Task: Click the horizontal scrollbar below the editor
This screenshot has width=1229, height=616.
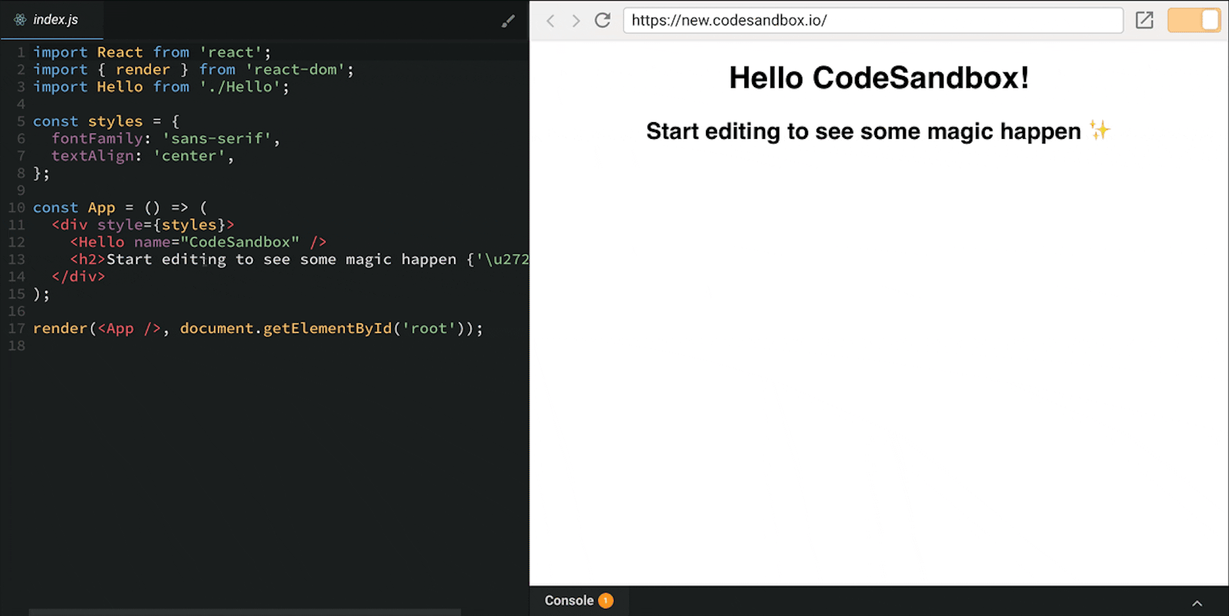Action: (x=243, y=612)
